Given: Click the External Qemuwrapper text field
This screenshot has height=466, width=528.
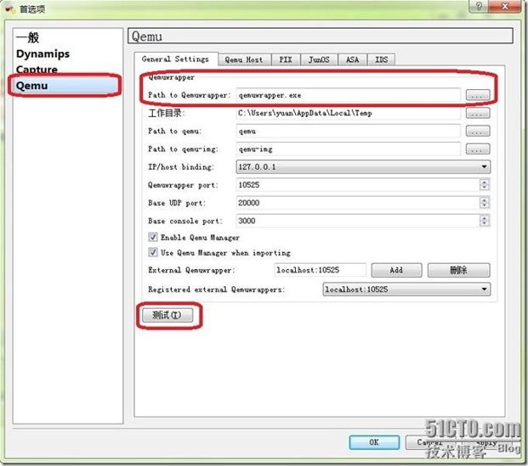Looking at the screenshot, I should coord(320,270).
